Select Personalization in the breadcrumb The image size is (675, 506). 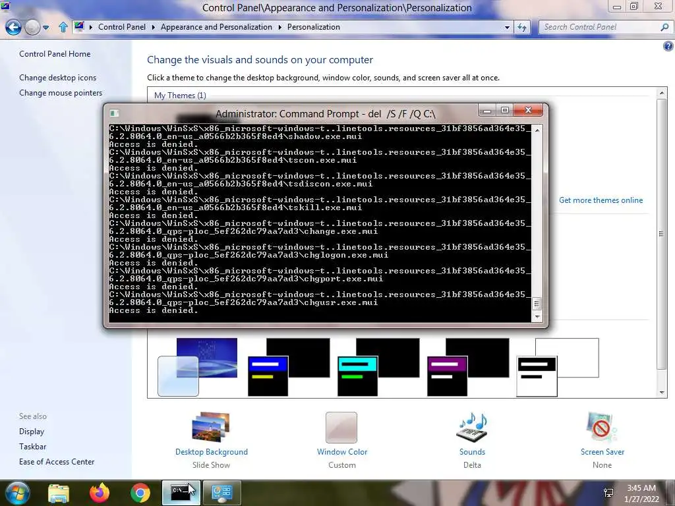313,26
